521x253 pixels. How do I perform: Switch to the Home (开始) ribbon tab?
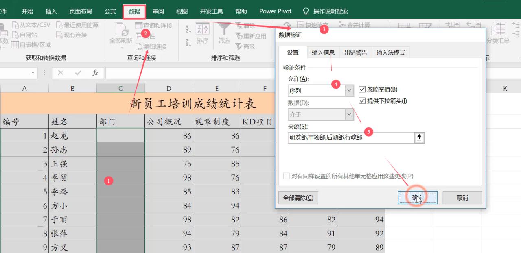coord(27,11)
